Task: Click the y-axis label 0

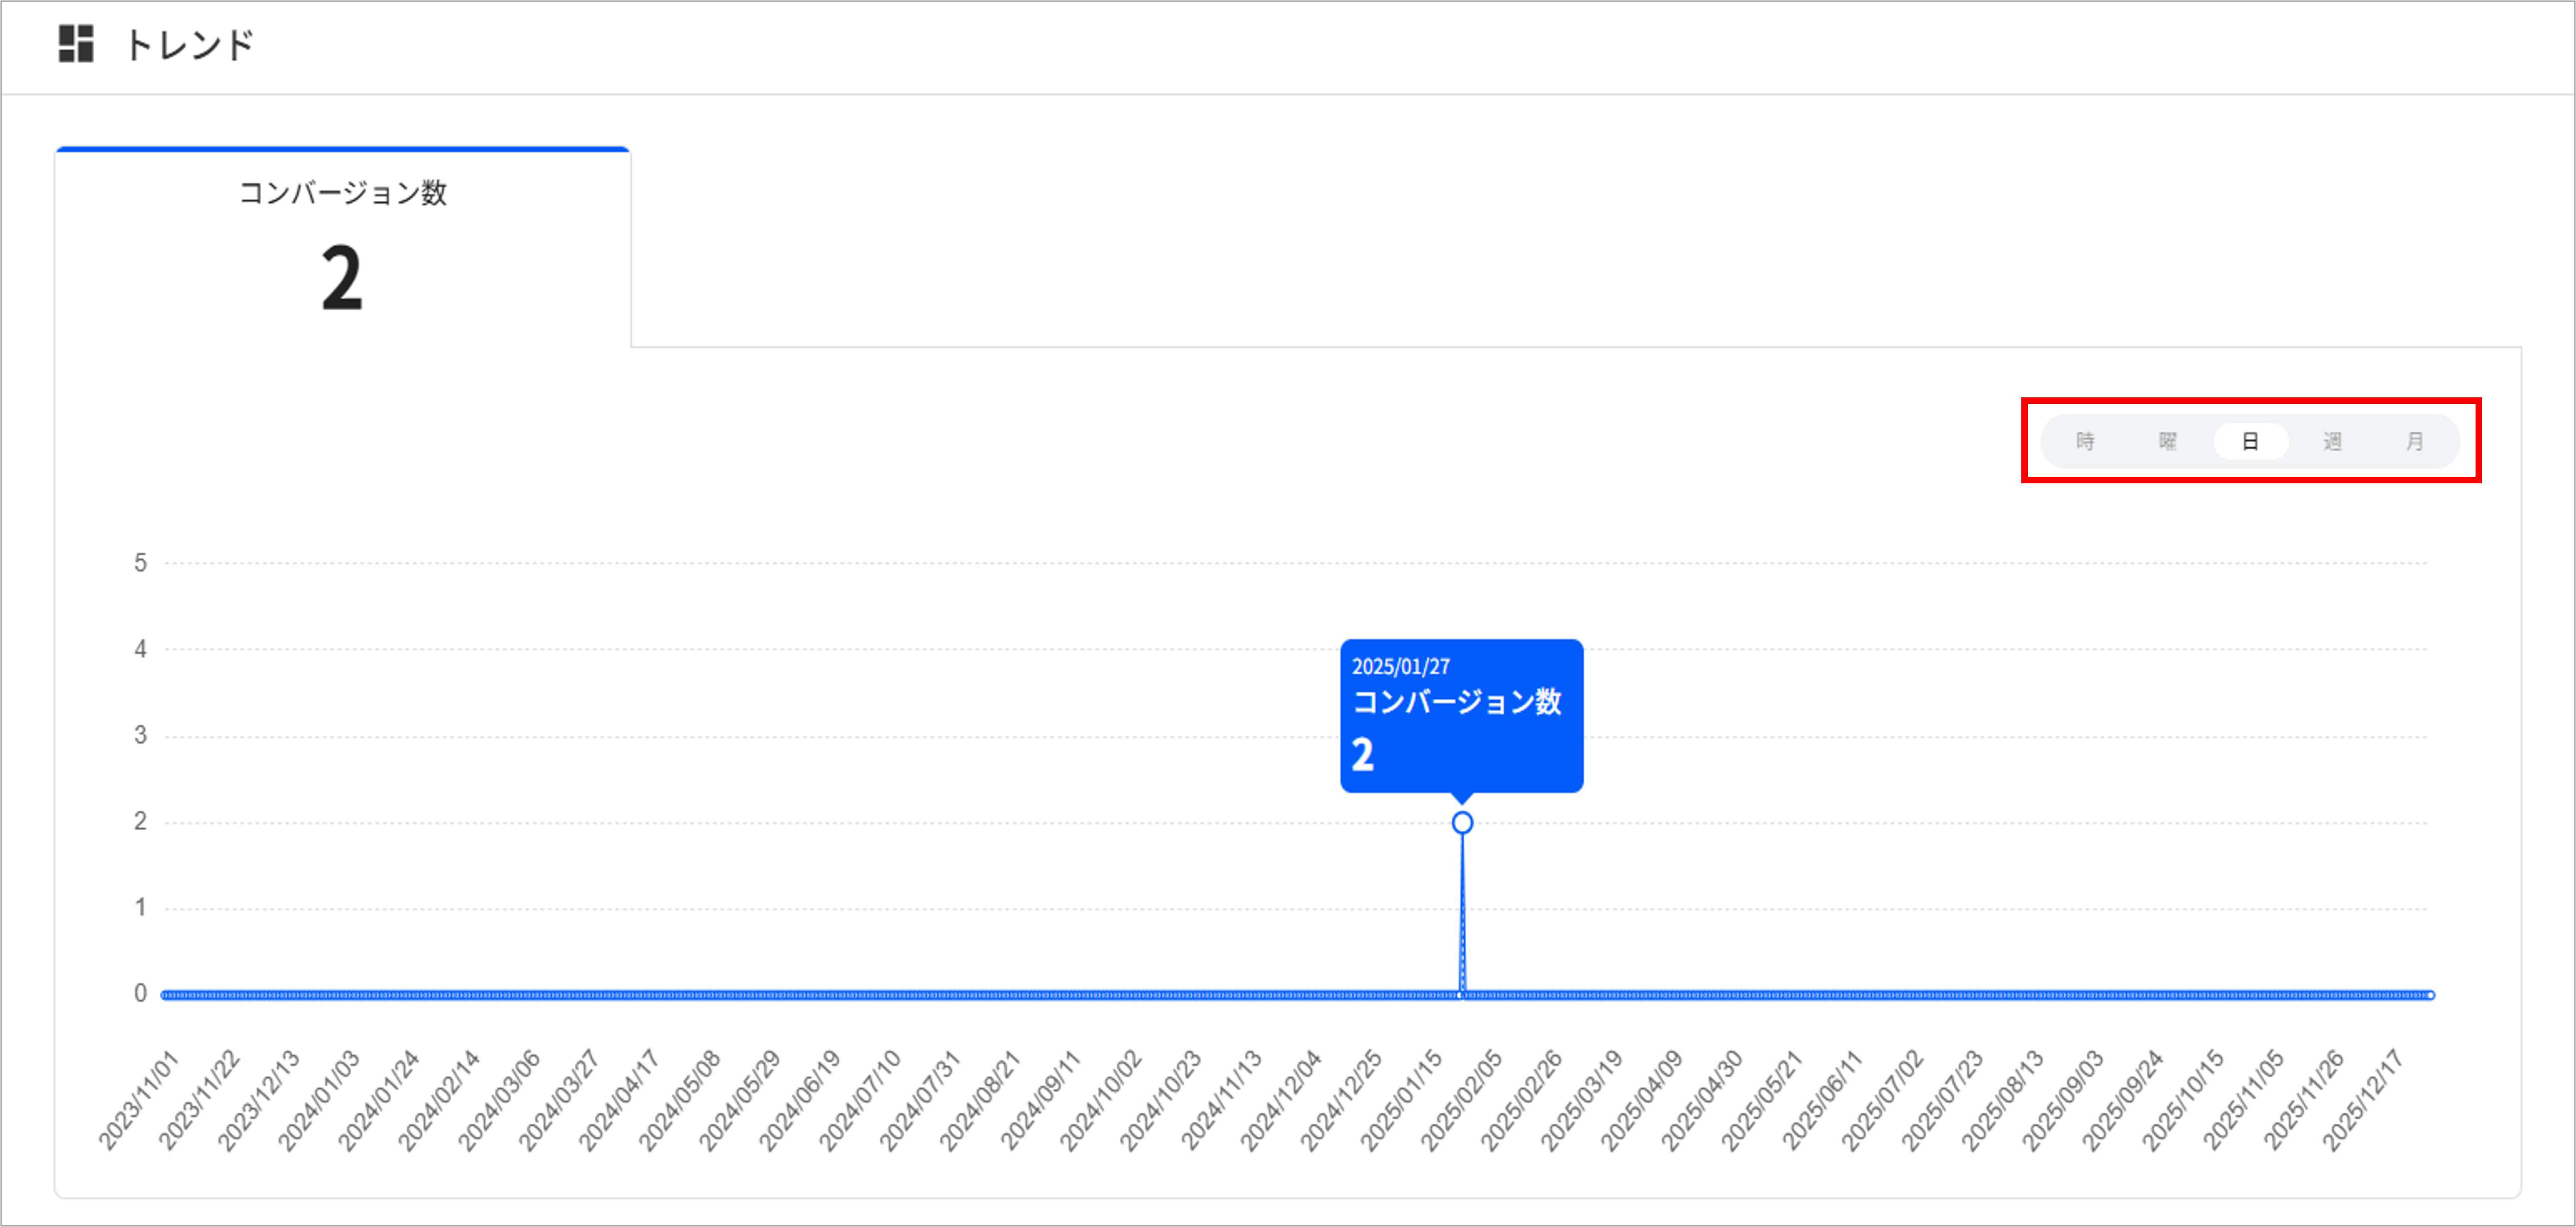Action: pos(140,993)
